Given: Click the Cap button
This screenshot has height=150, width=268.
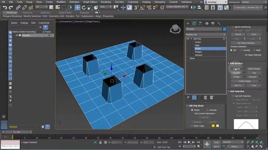Looking at the screenshot, I should coord(254,73).
